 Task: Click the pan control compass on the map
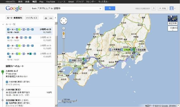click(x=64, y=21)
